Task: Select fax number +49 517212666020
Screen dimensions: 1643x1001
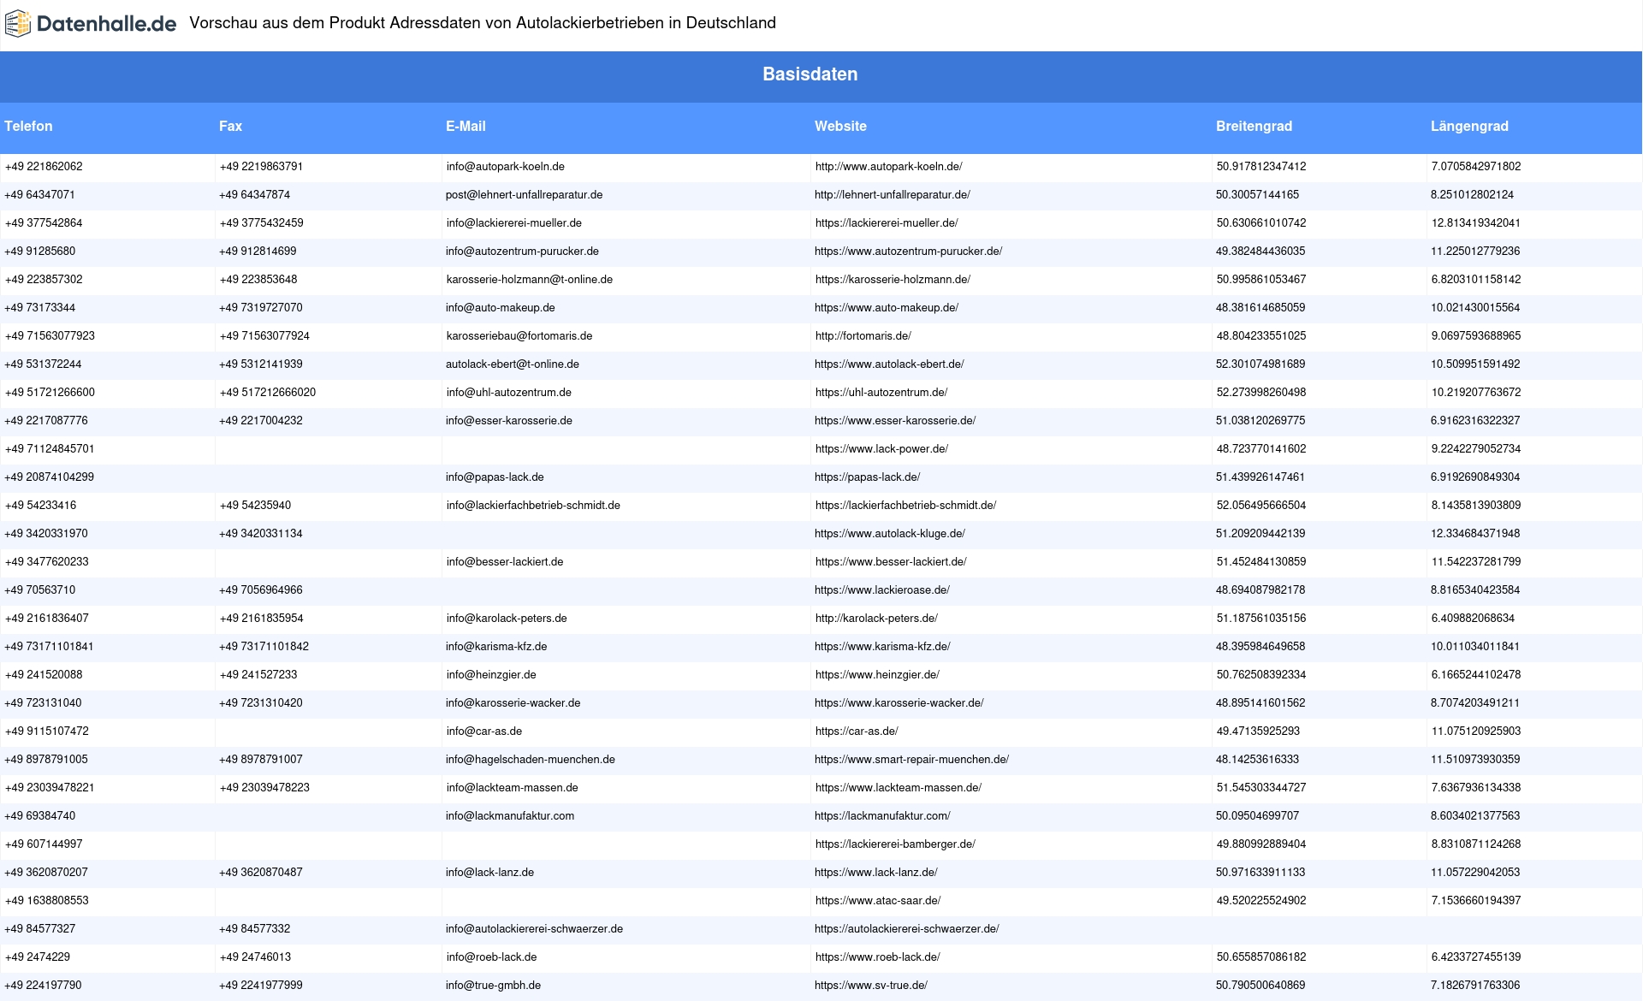Action: (x=267, y=393)
